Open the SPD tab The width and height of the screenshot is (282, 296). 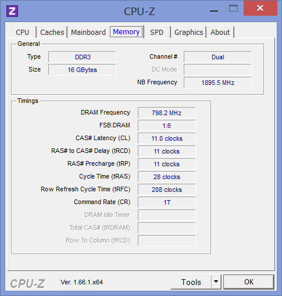point(157,32)
